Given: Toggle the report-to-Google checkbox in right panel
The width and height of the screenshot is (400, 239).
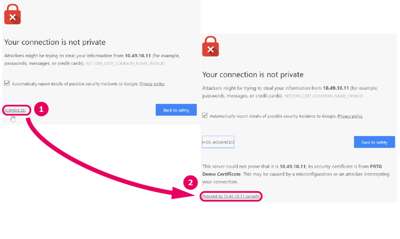Looking at the screenshot, I should pyautogui.click(x=205, y=116).
